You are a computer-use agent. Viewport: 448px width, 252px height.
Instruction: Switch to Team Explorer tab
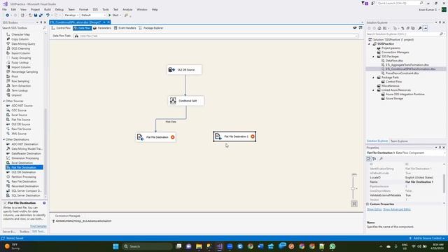coord(399,141)
